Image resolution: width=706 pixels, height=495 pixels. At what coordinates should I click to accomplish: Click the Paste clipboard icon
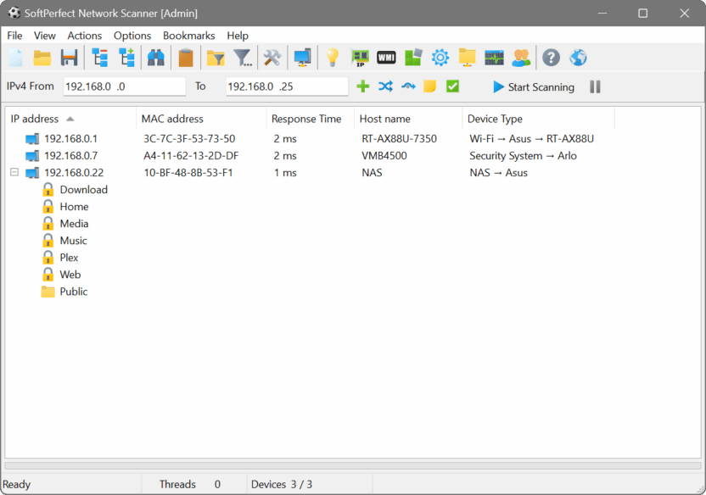186,58
